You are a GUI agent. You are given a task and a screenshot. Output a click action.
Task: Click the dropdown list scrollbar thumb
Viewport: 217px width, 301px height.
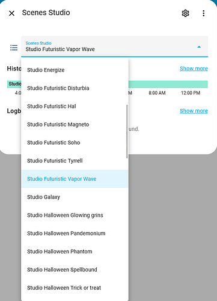(127, 131)
